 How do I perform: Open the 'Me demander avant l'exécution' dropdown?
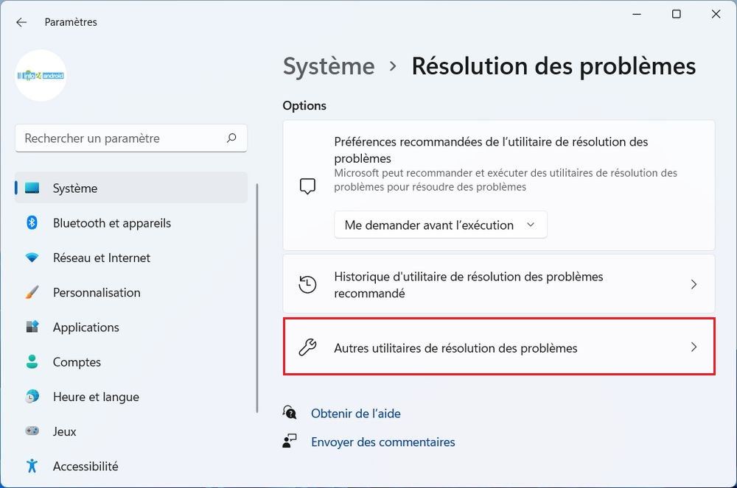[x=440, y=225]
